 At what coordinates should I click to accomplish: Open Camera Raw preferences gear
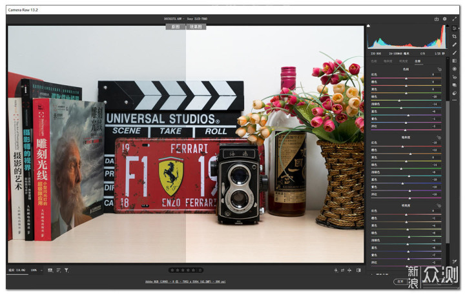click(x=444, y=19)
